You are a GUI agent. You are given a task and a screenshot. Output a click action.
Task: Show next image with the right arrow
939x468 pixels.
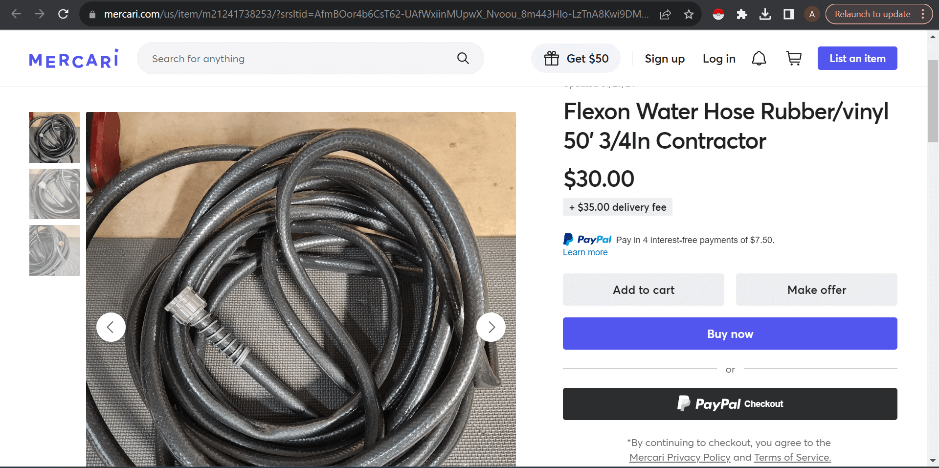pos(492,327)
